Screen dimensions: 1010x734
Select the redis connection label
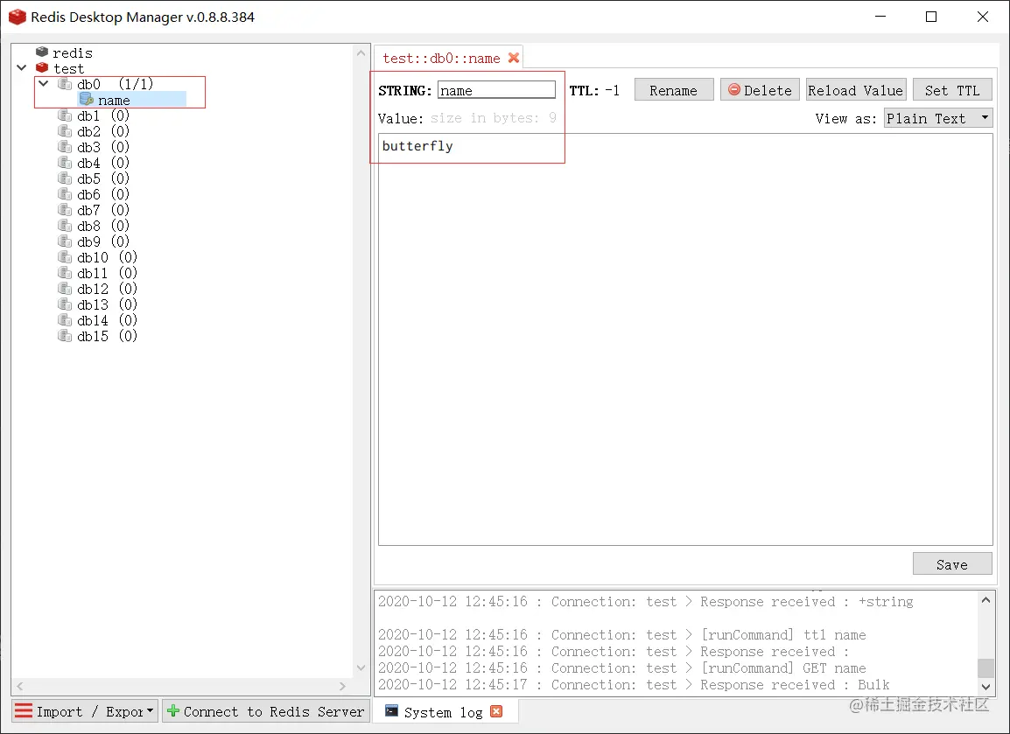pyautogui.click(x=72, y=52)
